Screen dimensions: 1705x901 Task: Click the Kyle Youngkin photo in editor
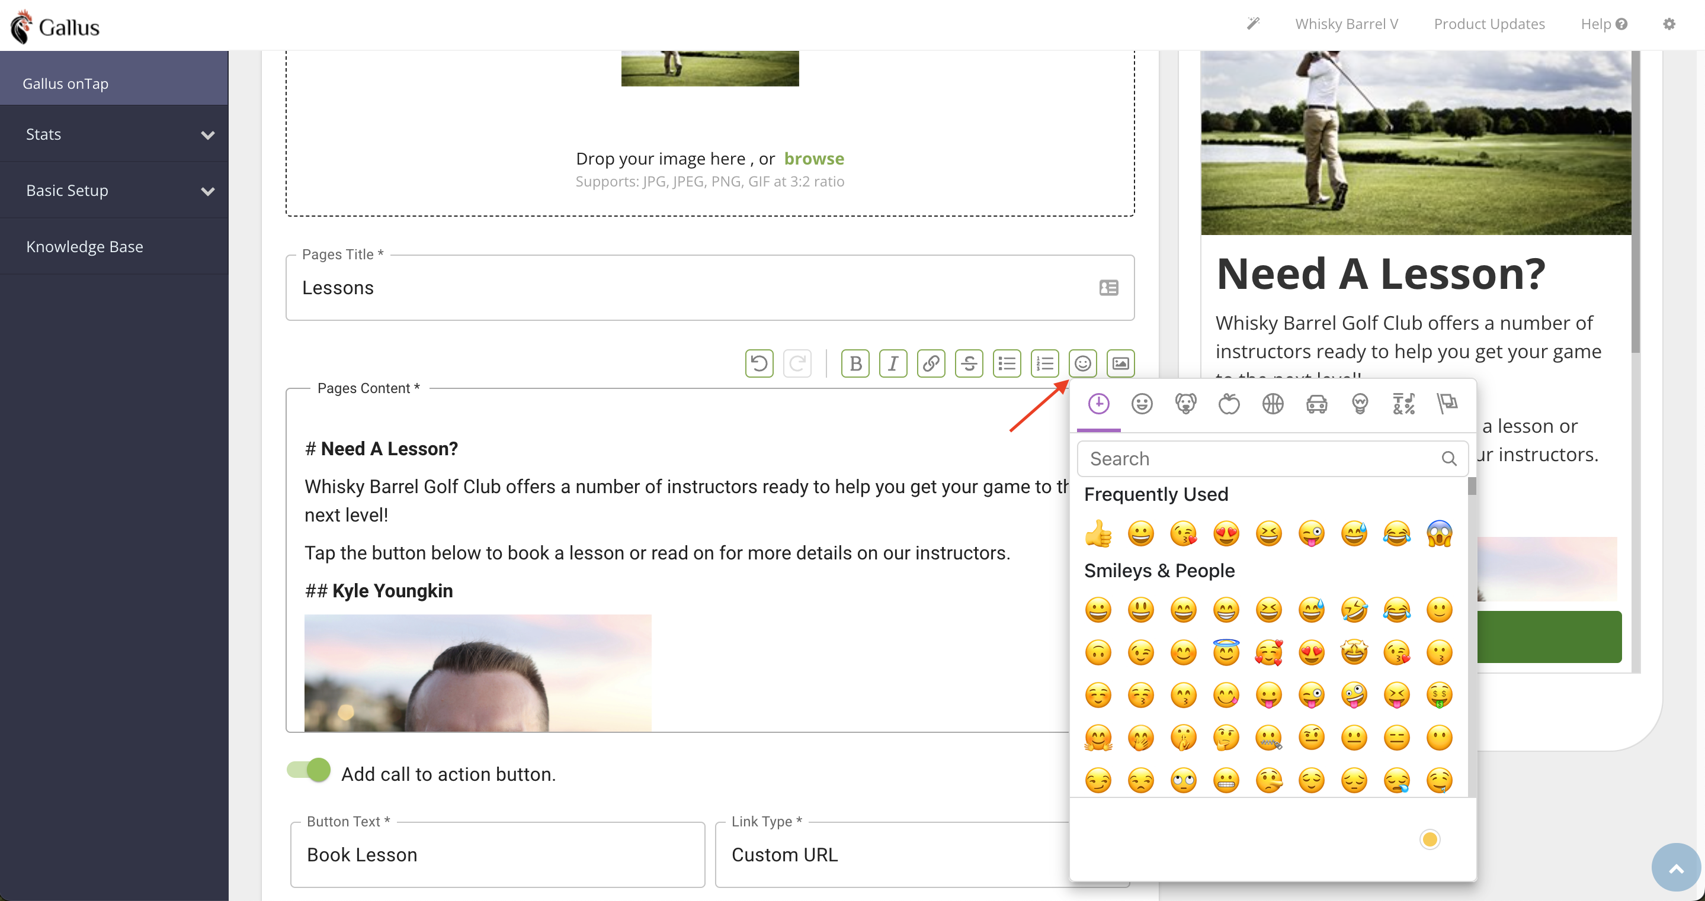pyautogui.click(x=477, y=672)
